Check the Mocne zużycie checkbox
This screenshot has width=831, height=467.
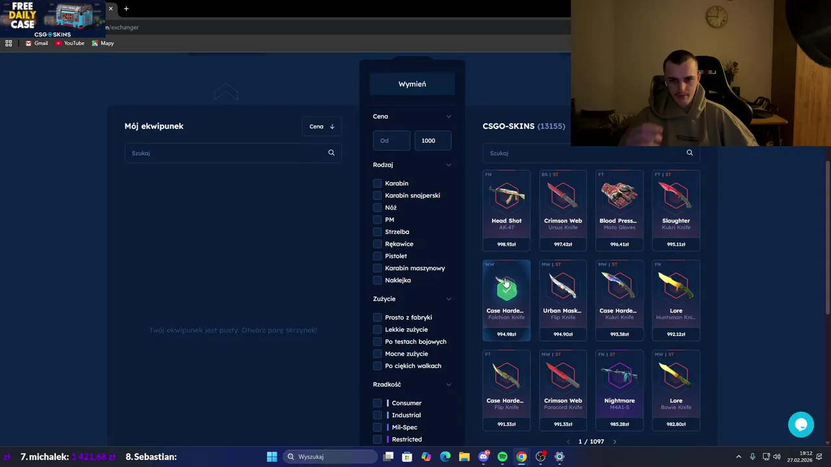[377, 353]
